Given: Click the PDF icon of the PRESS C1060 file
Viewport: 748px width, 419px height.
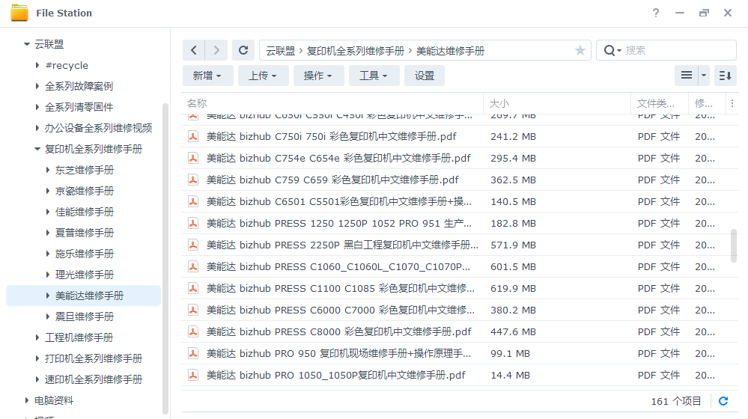Looking at the screenshot, I should click(193, 267).
